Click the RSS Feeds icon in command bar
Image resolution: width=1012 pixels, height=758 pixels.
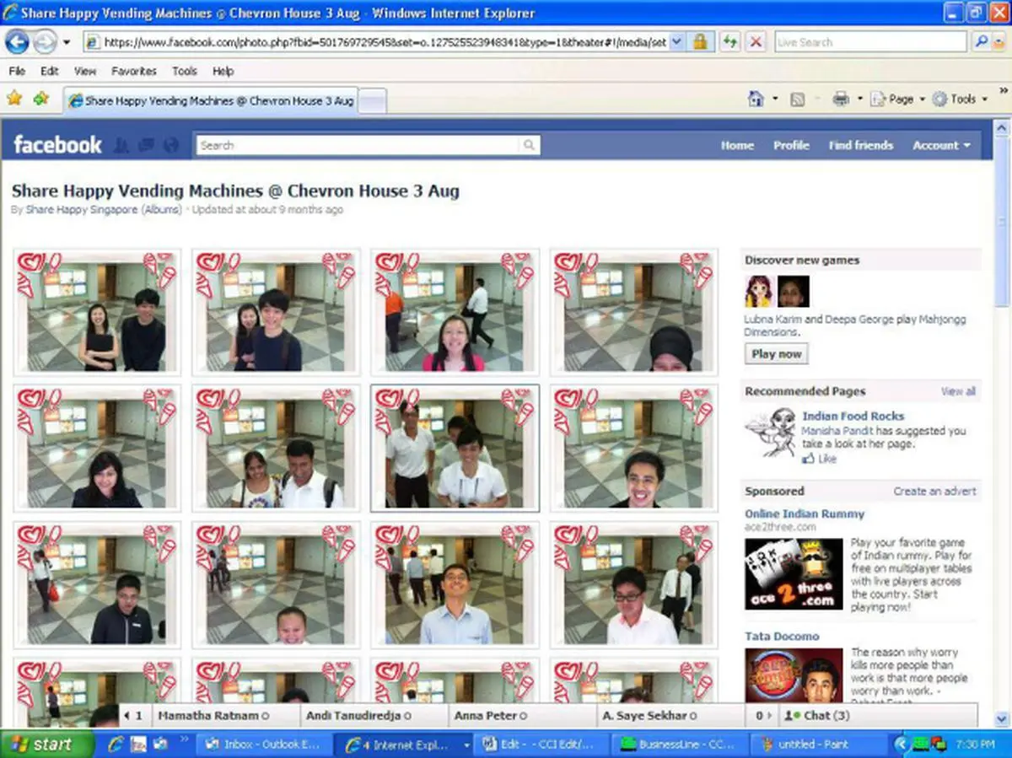point(797,99)
